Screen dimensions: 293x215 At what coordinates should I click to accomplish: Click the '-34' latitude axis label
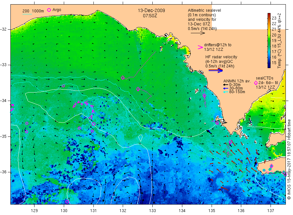(x=3, y=101)
